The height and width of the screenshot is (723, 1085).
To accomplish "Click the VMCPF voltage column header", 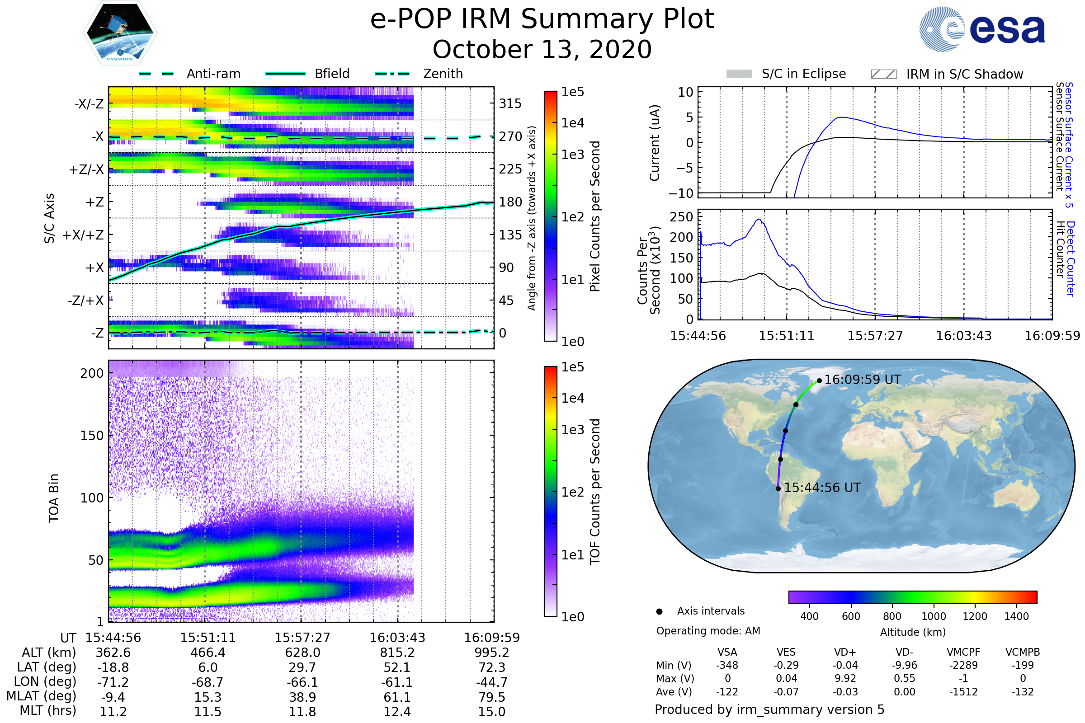I will click(963, 652).
